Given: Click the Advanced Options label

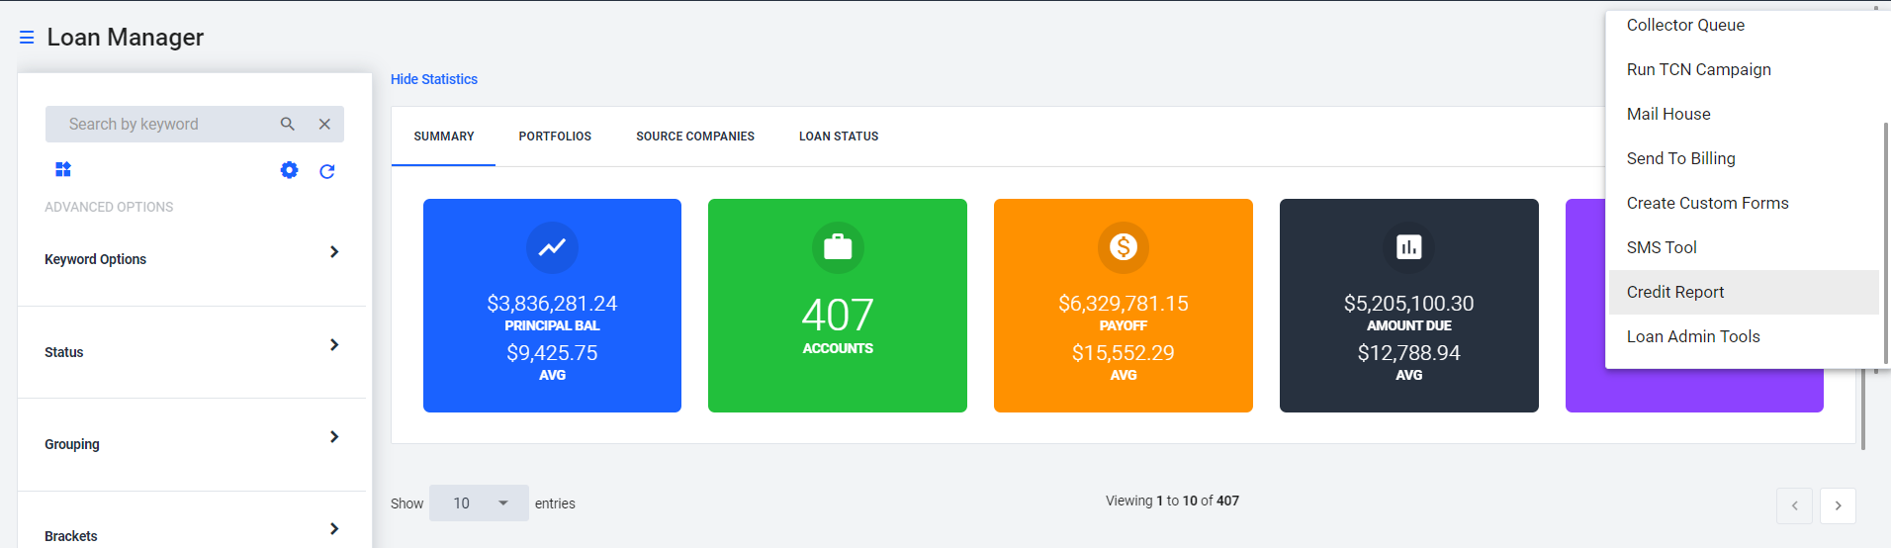Looking at the screenshot, I should (x=109, y=207).
